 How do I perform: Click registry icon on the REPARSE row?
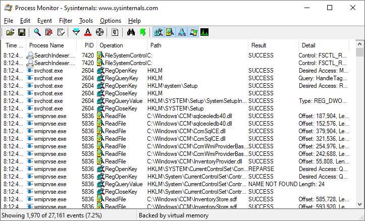(100, 169)
